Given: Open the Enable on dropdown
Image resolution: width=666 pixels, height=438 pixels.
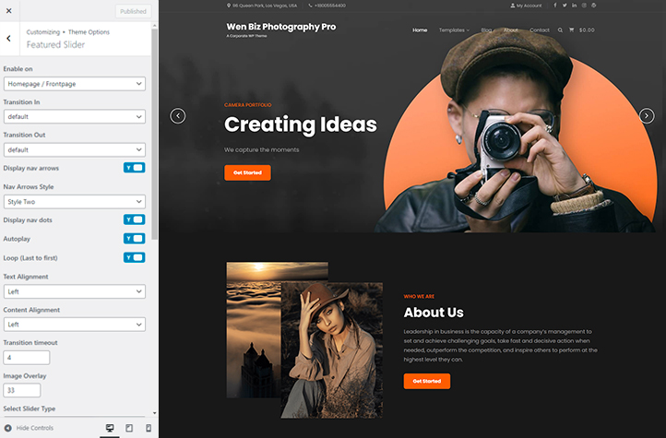Looking at the screenshot, I should point(74,84).
